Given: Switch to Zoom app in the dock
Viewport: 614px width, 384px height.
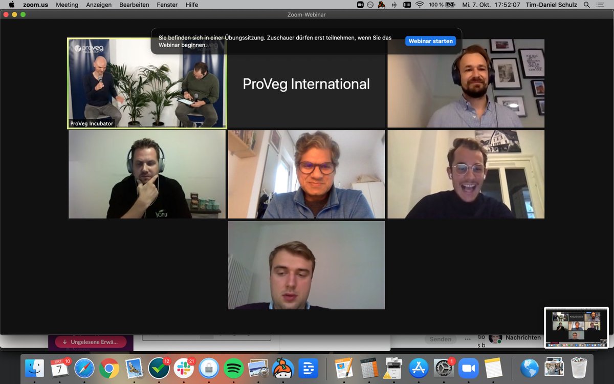Looking at the screenshot, I should pyautogui.click(x=468, y=368).
